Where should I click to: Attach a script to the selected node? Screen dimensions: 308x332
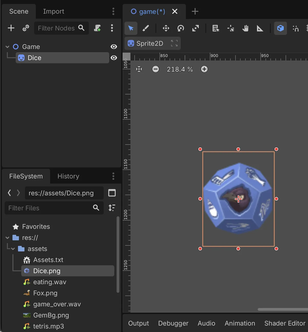coord(97,28)
